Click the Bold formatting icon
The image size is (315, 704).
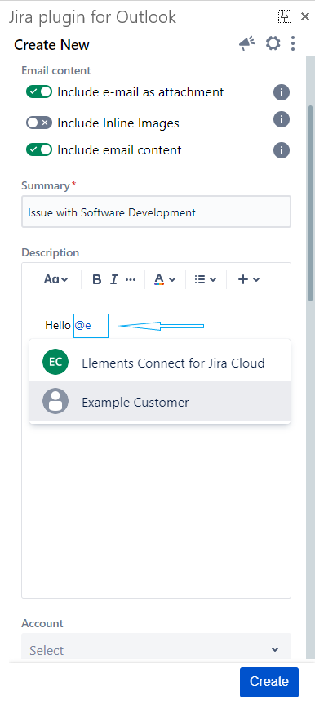(x=96, y=279)
